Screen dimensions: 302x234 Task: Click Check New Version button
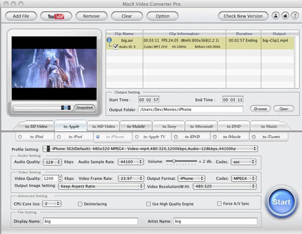[x=243, y=16]
